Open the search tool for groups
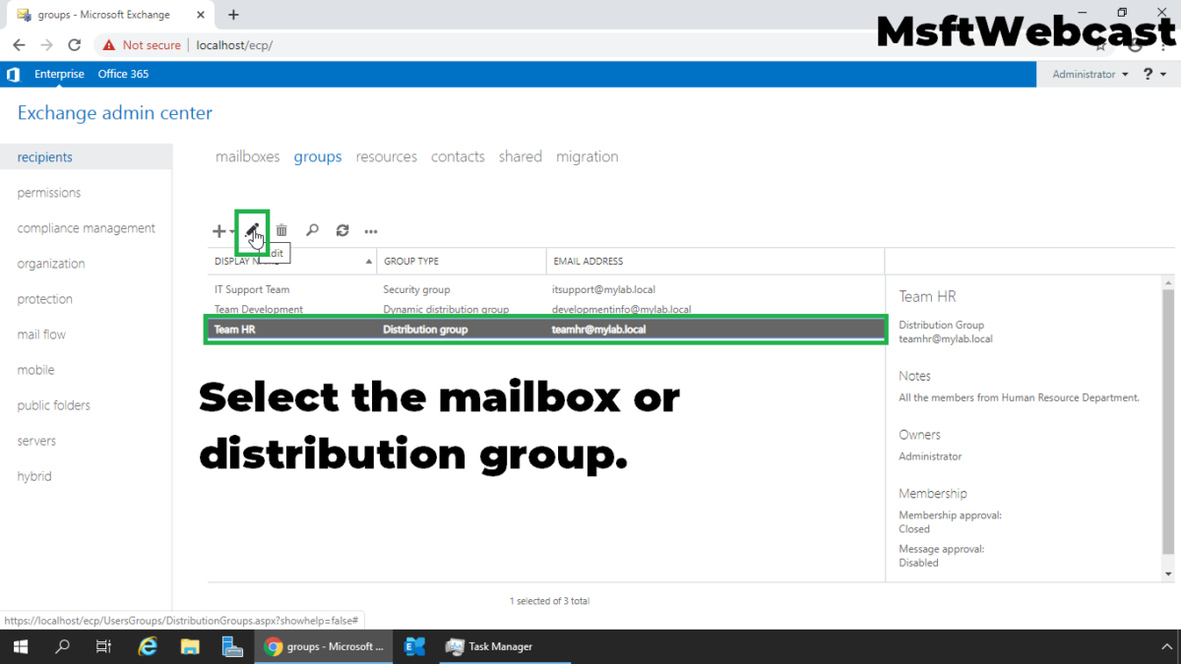Viewport: 1181px width, 664px height. coord(312,230)
